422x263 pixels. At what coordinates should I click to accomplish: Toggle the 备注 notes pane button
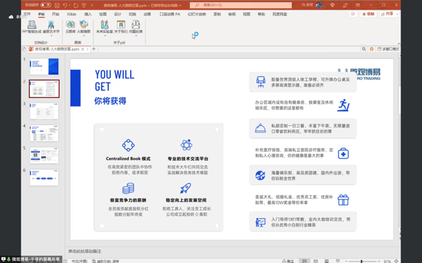(x=288, y=261)
